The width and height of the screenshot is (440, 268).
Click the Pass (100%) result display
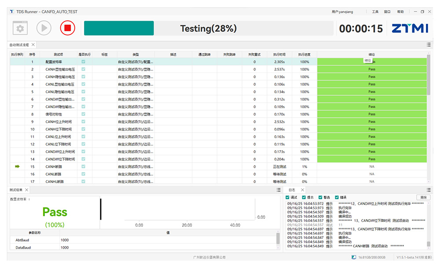point(55,217)
